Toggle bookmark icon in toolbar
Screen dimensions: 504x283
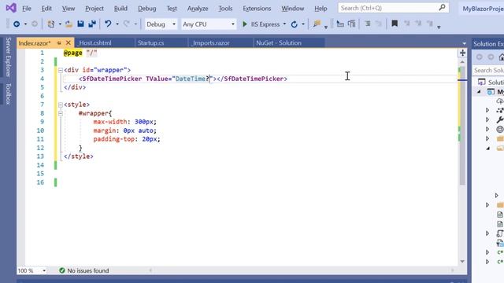pos(395,24)
